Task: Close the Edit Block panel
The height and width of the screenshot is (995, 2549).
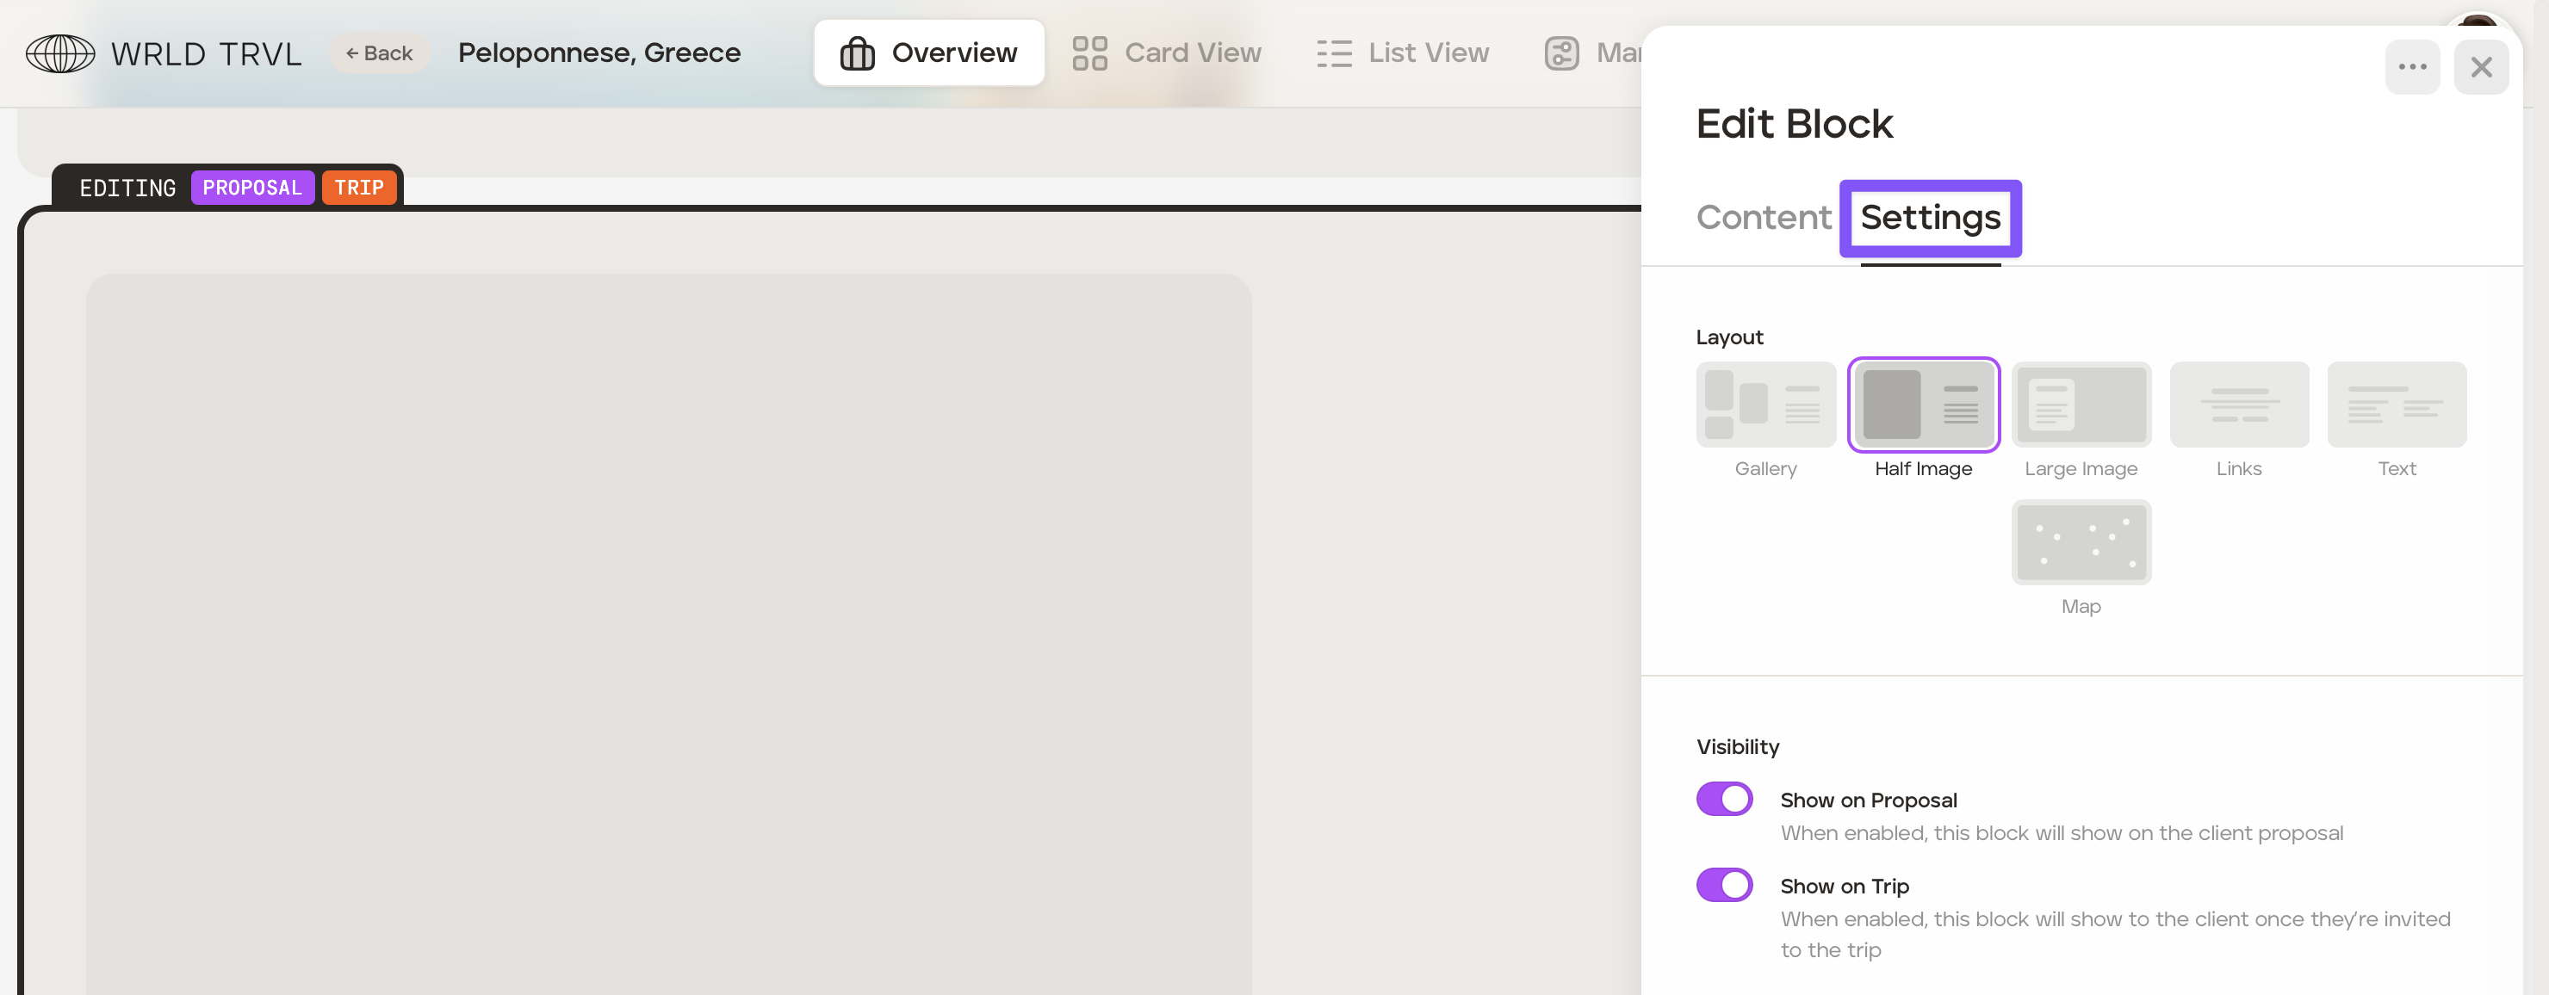Action: tap(2481, 67)
